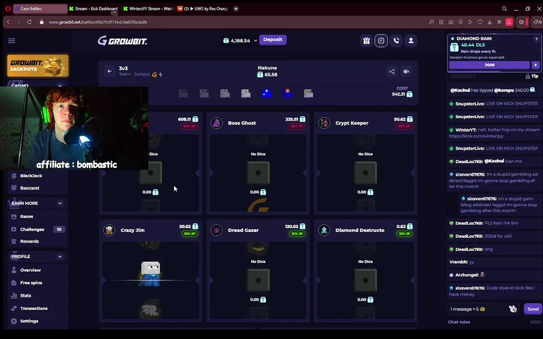This screenshot has height=339, width=543.
Task: Open browser downloads icon
Action: click(490, 22)
